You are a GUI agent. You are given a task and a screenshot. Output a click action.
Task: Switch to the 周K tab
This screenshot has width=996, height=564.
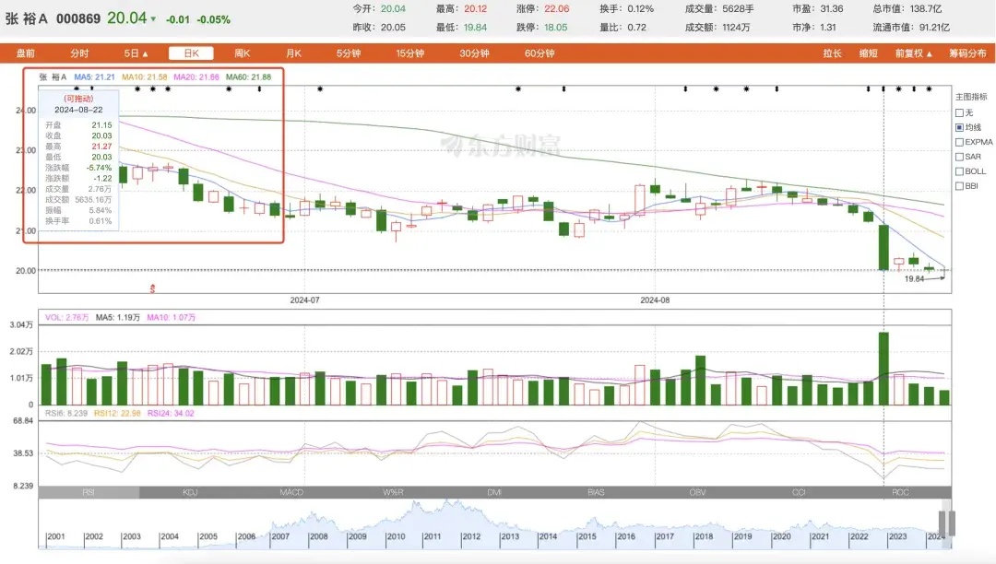click(x=242, y=53)
